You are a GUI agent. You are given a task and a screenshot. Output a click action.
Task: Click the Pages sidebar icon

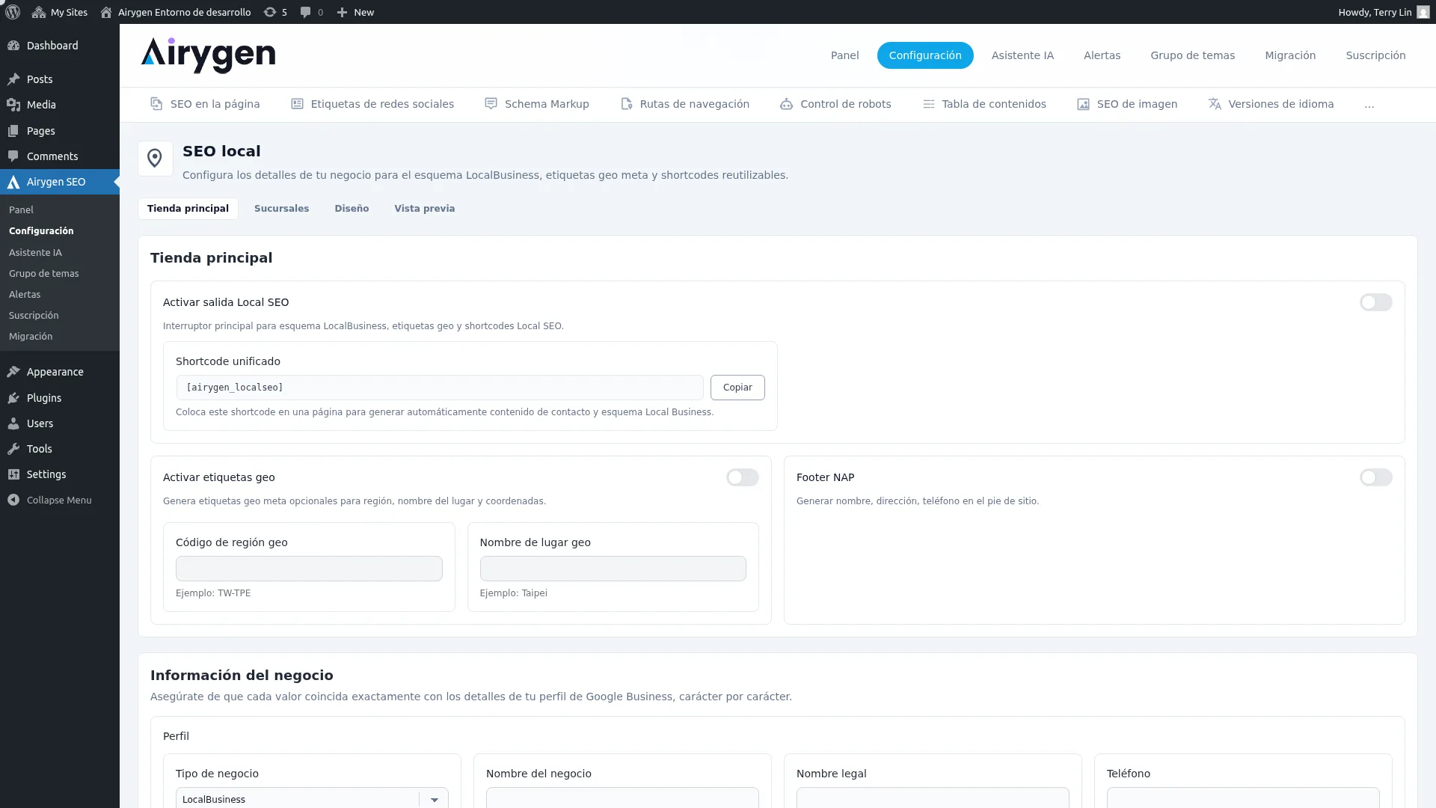pos(13,131)
